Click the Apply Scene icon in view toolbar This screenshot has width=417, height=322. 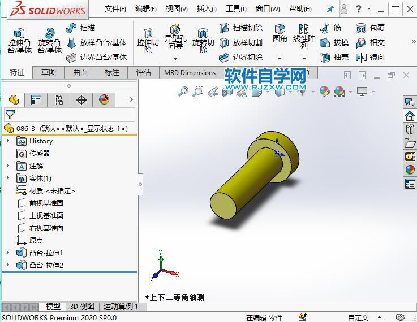click(x=339, y=92)
